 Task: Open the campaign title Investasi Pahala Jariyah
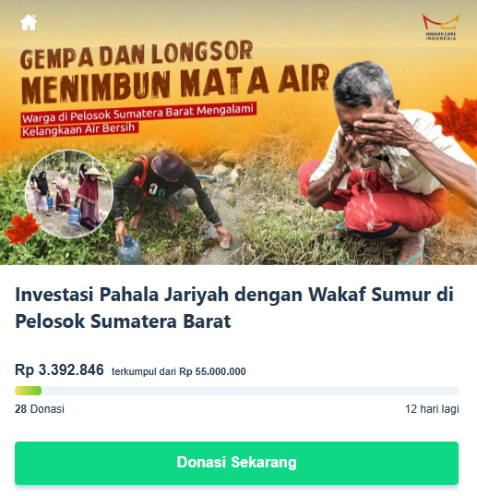(x=234, y=308)
